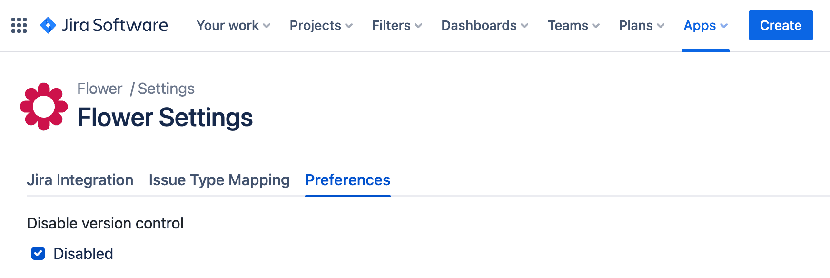Open the Dashboards menu
Image resolution: width=830 pixels, height=278 pixels.
click(x=484, y=25)
